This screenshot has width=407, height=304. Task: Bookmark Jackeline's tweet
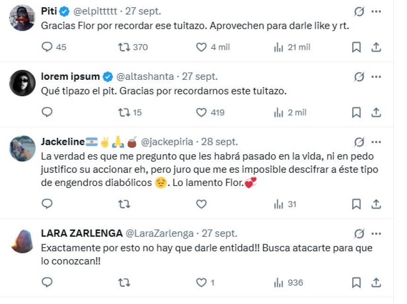[x=357, y=204]
